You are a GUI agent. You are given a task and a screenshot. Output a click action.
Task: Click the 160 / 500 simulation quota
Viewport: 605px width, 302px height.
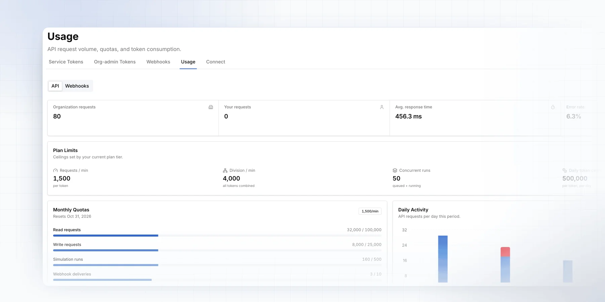tap(372, 259)
